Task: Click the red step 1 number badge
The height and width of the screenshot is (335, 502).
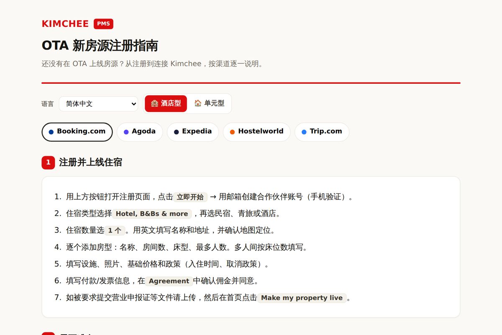Action: pyautogui.click(x=48, y=162)
